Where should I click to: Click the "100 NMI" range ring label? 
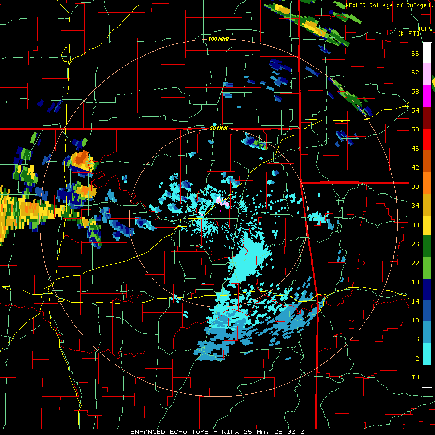pos(218,39)
